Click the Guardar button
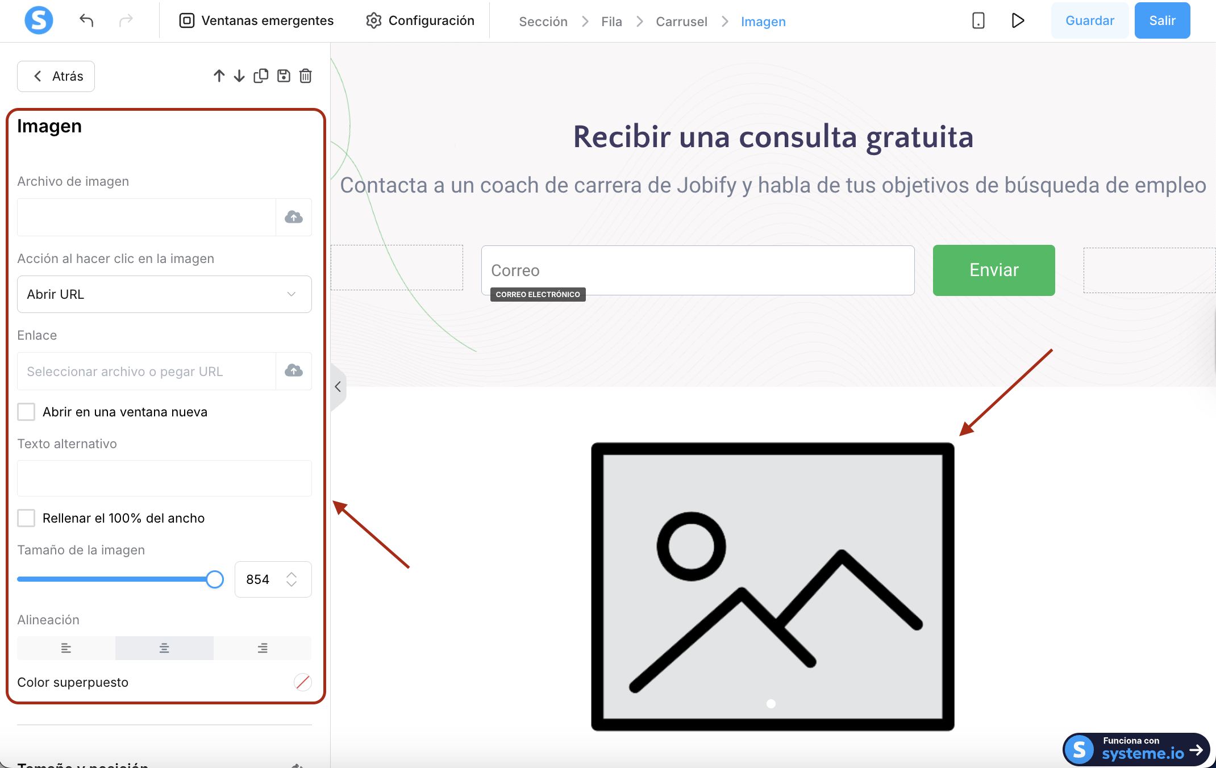The image size is (1216, 768). click(1089, 21)
